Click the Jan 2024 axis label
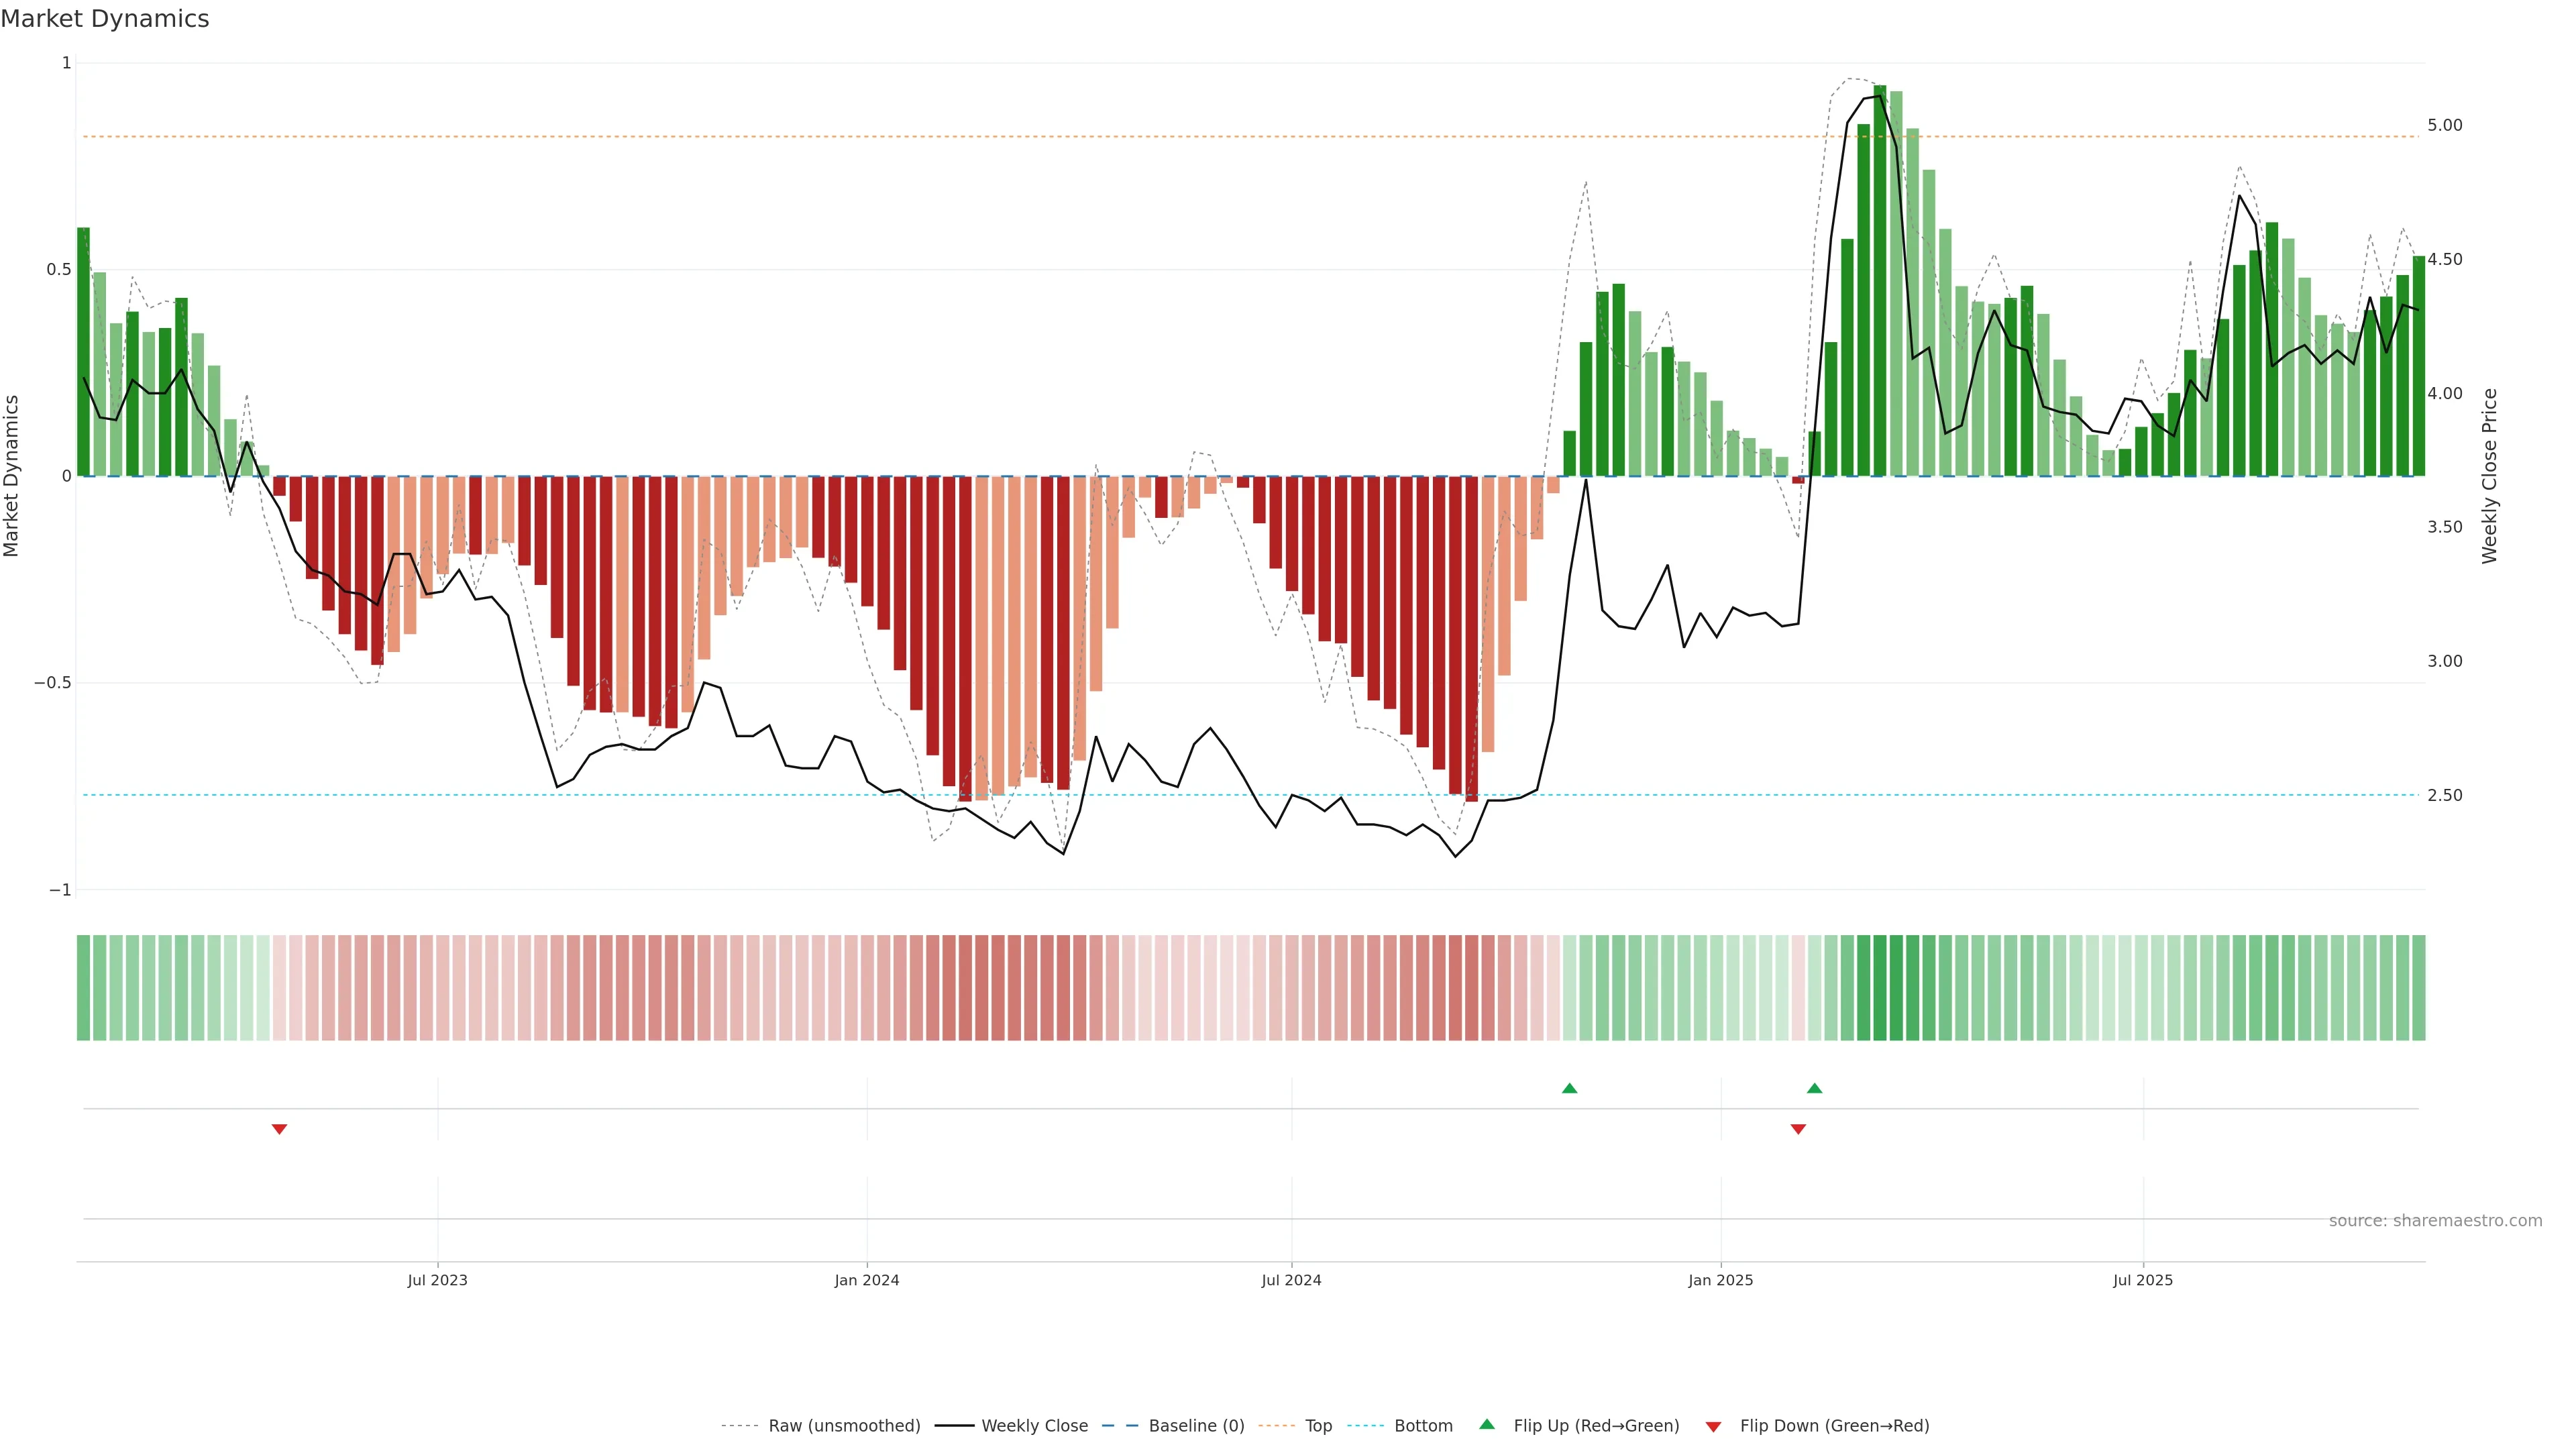The width and height of the screenshot is (2576, 1449). click(x=867, y=1280)
